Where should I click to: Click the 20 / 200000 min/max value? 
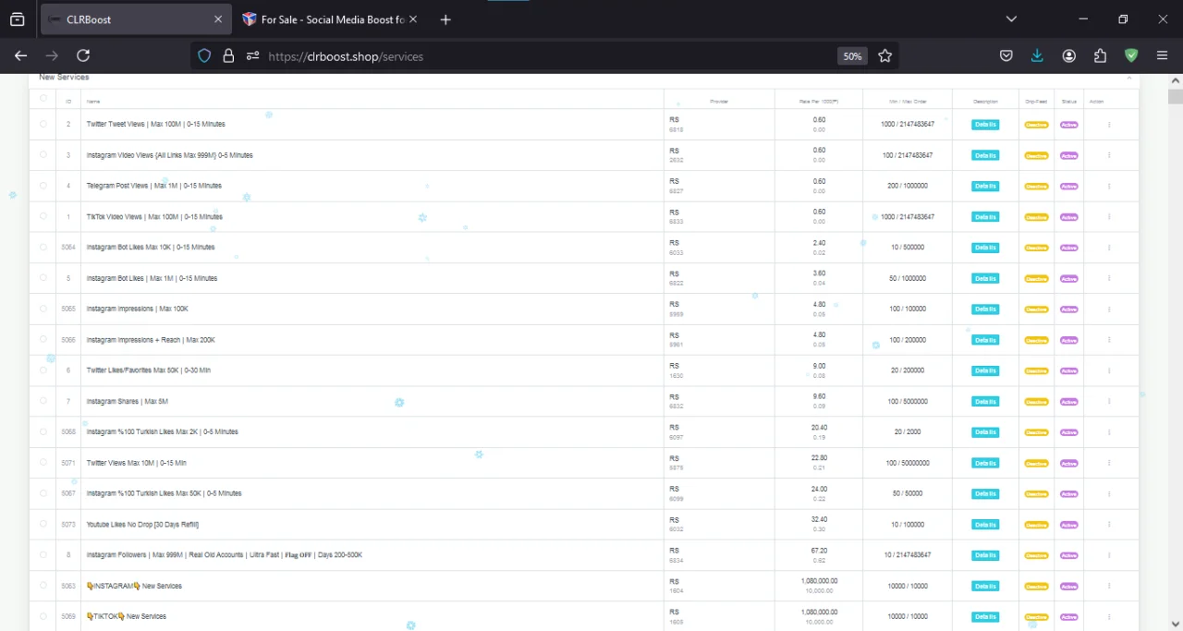908,370
